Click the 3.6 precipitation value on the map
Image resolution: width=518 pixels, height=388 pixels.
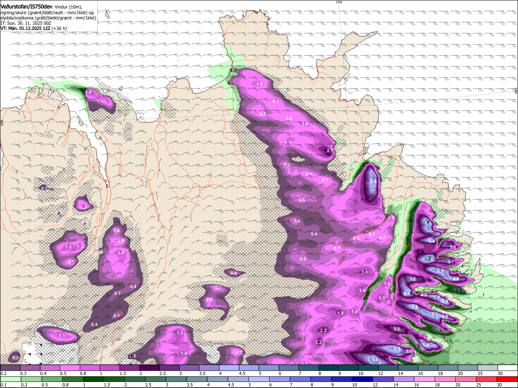(x=453, y=247)
